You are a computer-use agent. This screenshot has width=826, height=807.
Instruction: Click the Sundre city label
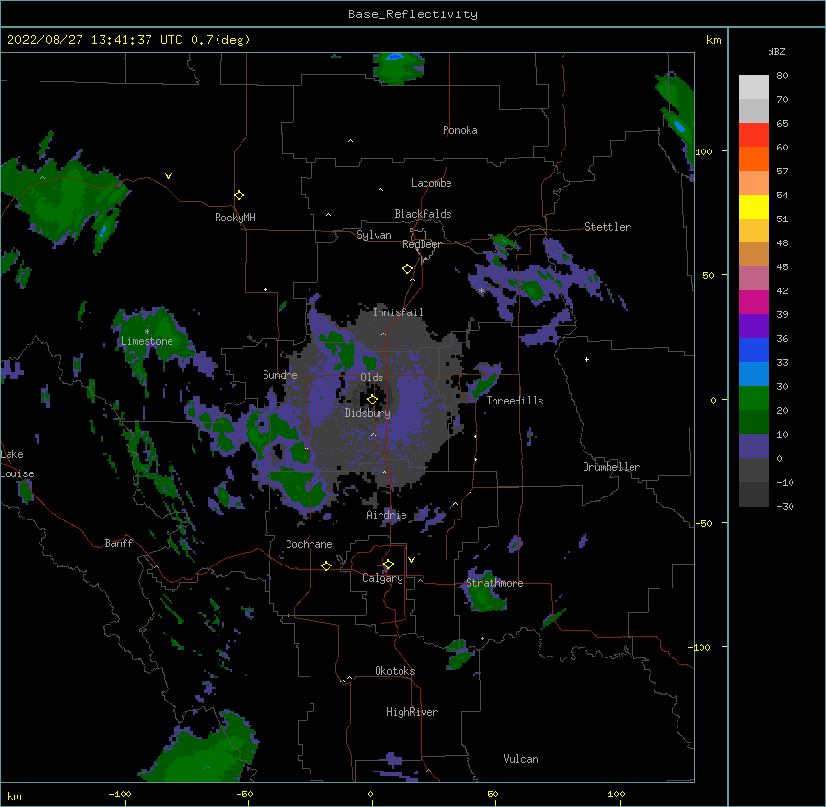(280, 375)
